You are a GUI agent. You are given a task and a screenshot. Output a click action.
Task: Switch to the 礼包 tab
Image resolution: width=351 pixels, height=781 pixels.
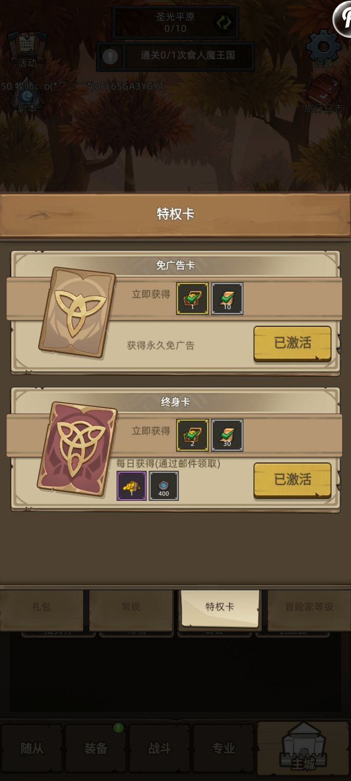click(x=42, y=608)
